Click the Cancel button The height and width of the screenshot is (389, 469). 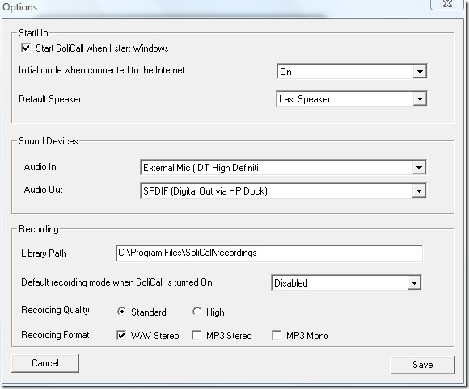[45, 363]
